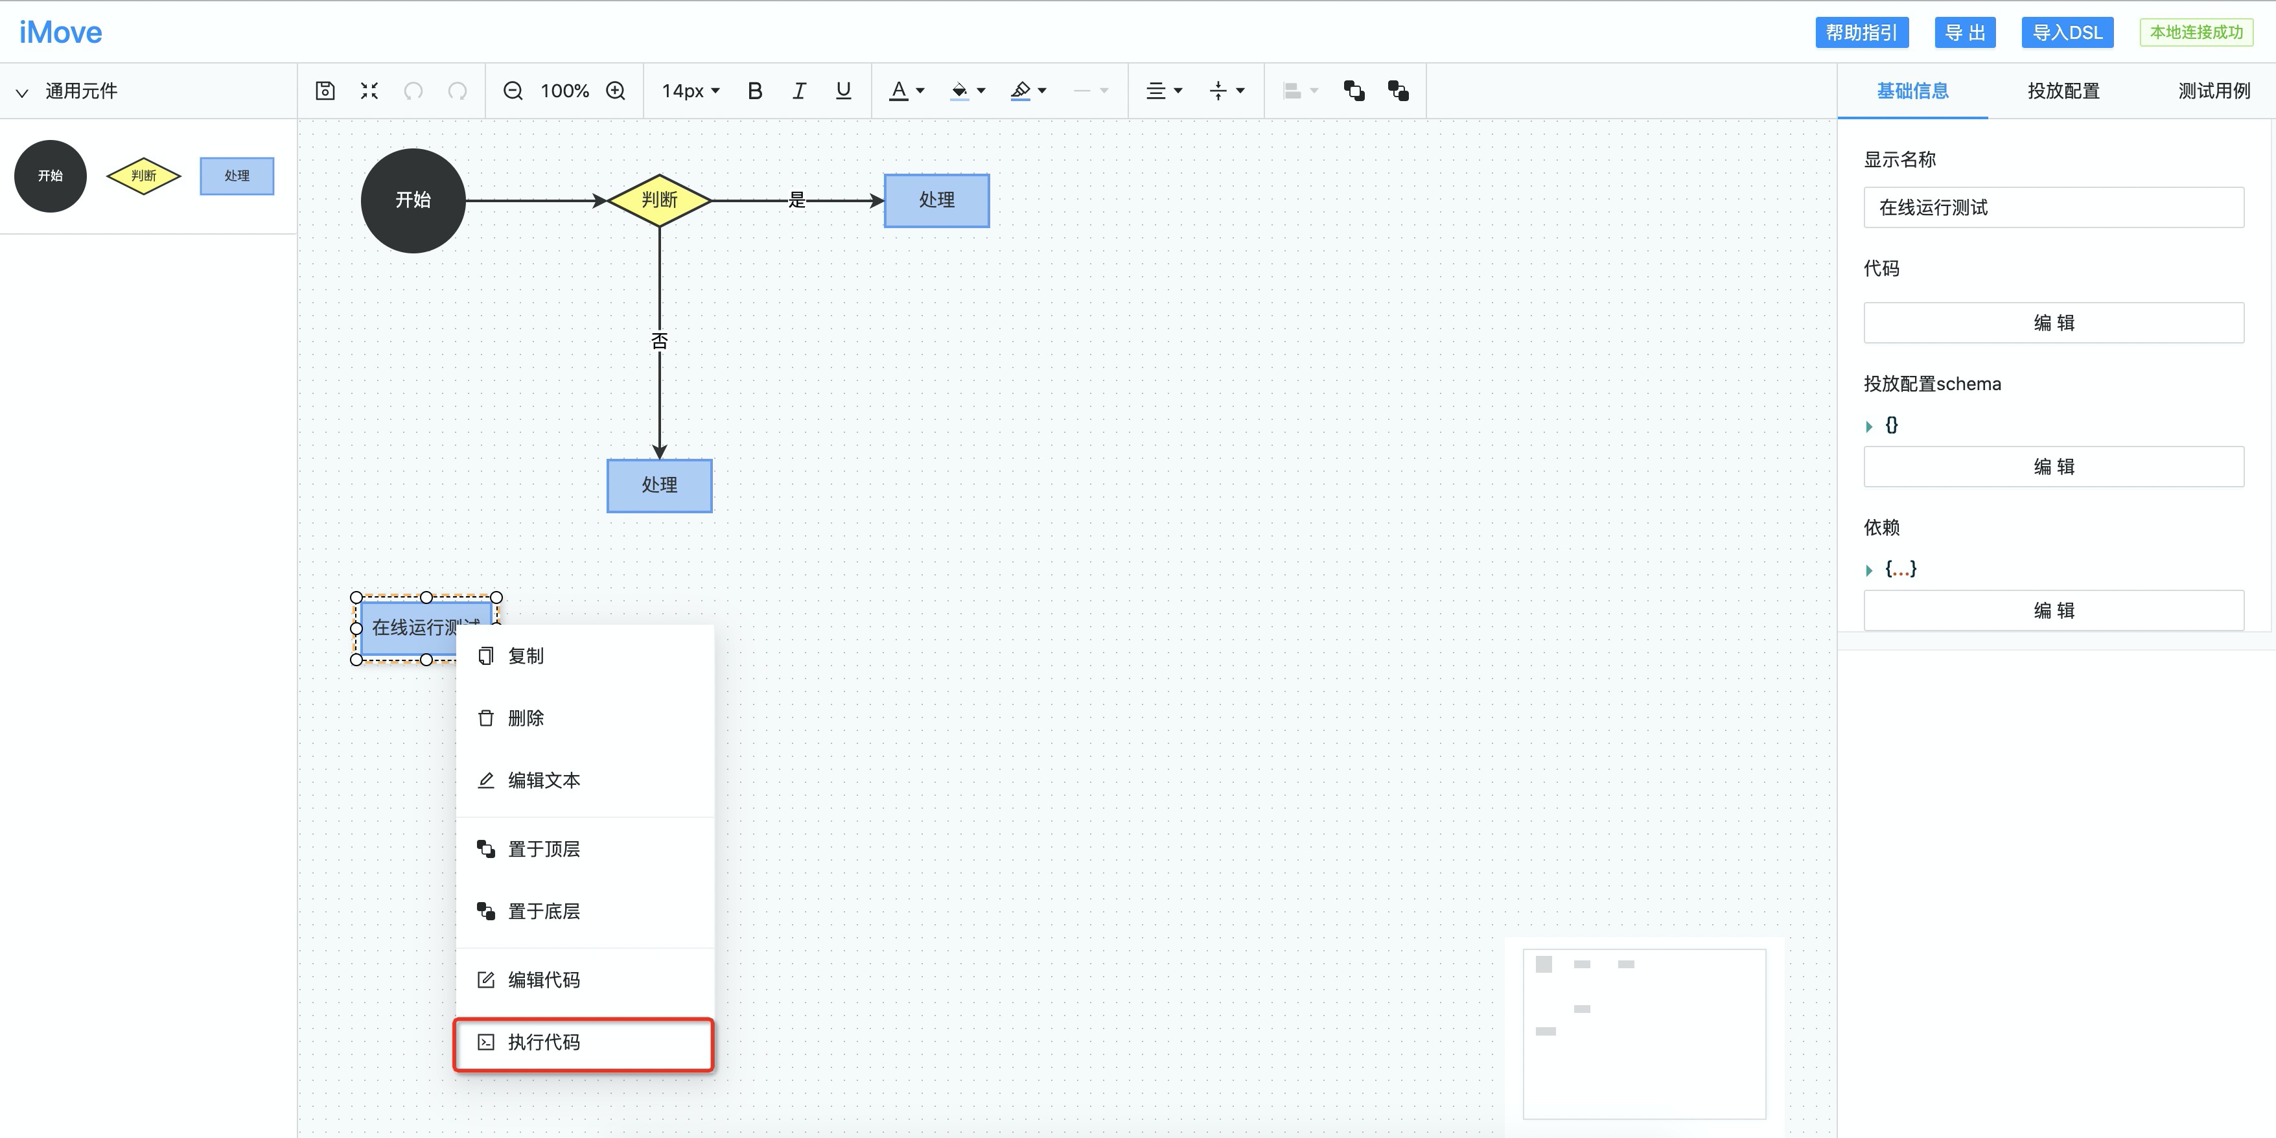Click the send-to-back toolbar icon
This screenshot has height=1138, width=2276.
pyautogui.click(x=1398, y=91)
